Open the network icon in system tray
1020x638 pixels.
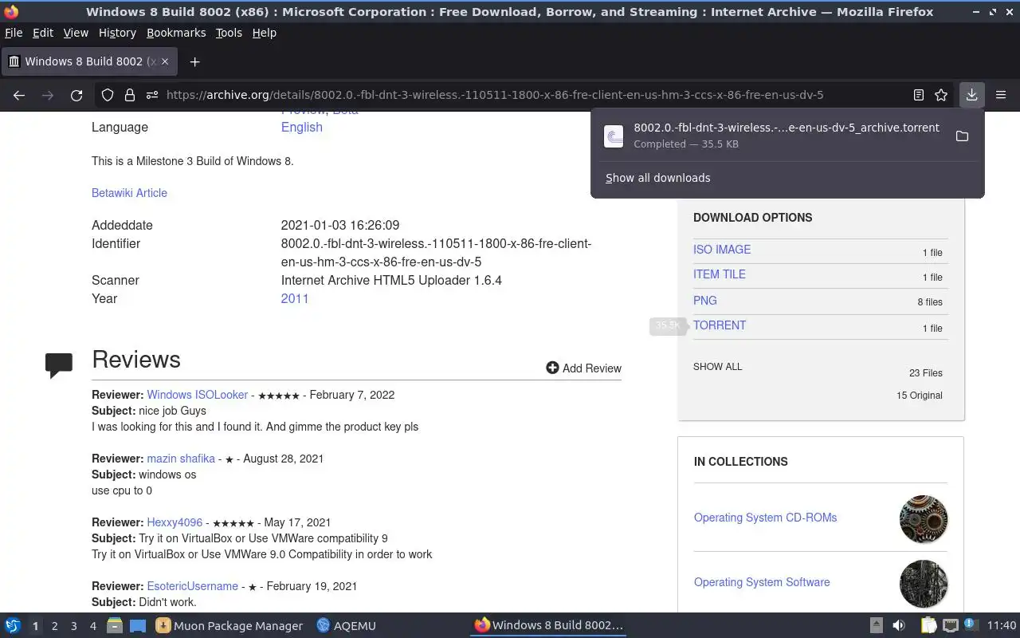[950, 625]
